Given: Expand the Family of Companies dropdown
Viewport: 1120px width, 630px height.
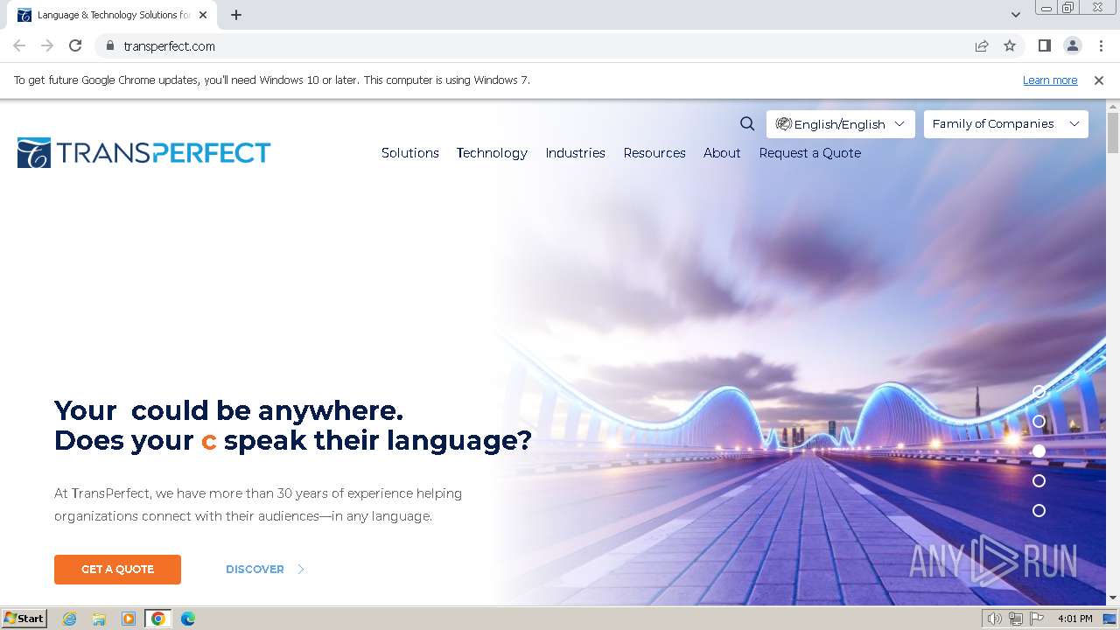Looking at the screenshot, I should click(1006, 124).
